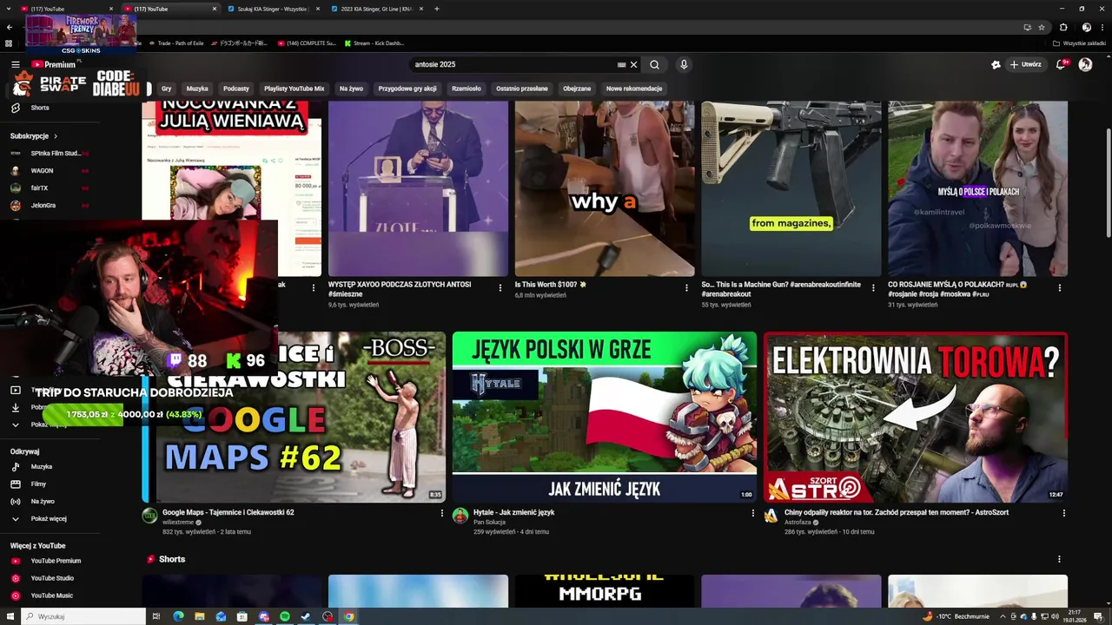Click the Windows search box Wyszukaj
This screenshot has height=625, width=1112.
pos(83,616)
